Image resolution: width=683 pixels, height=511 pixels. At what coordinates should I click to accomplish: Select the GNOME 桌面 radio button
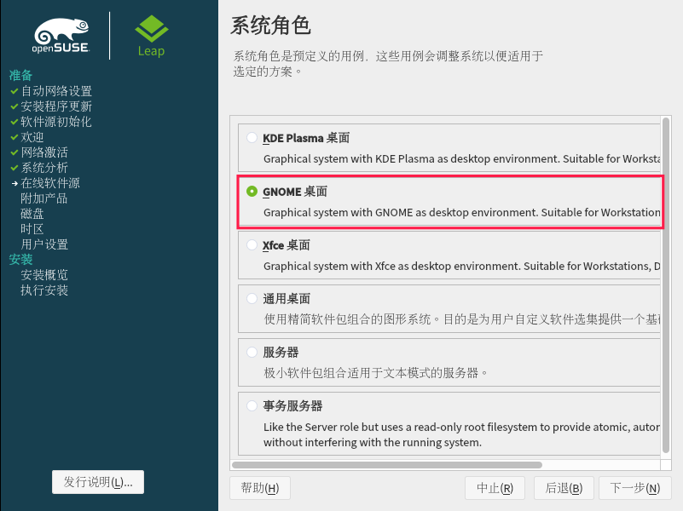[252, 191]
